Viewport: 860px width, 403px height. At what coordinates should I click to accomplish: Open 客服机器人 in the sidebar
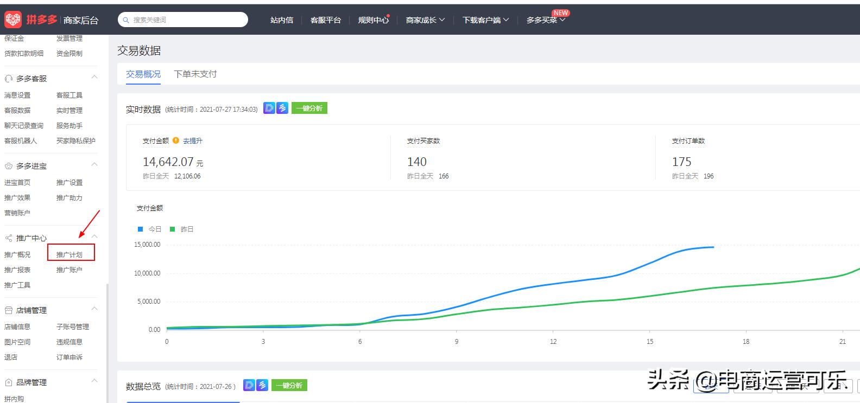21,140
